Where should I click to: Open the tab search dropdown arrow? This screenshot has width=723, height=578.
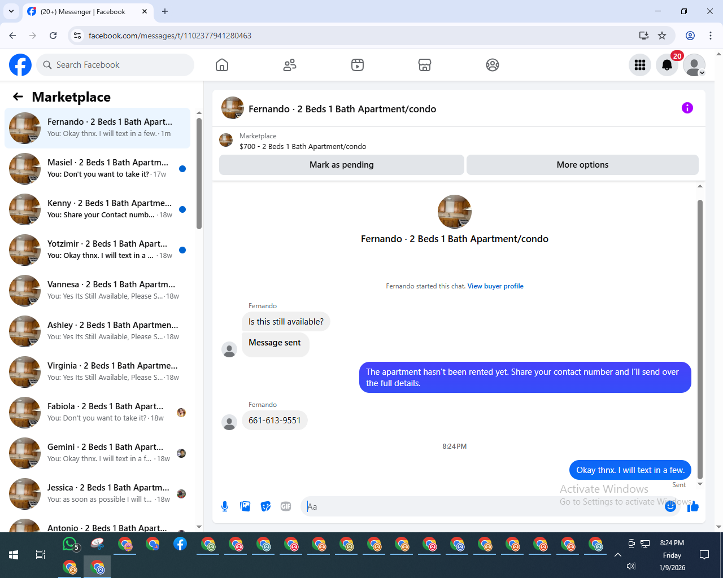(11, 11)
